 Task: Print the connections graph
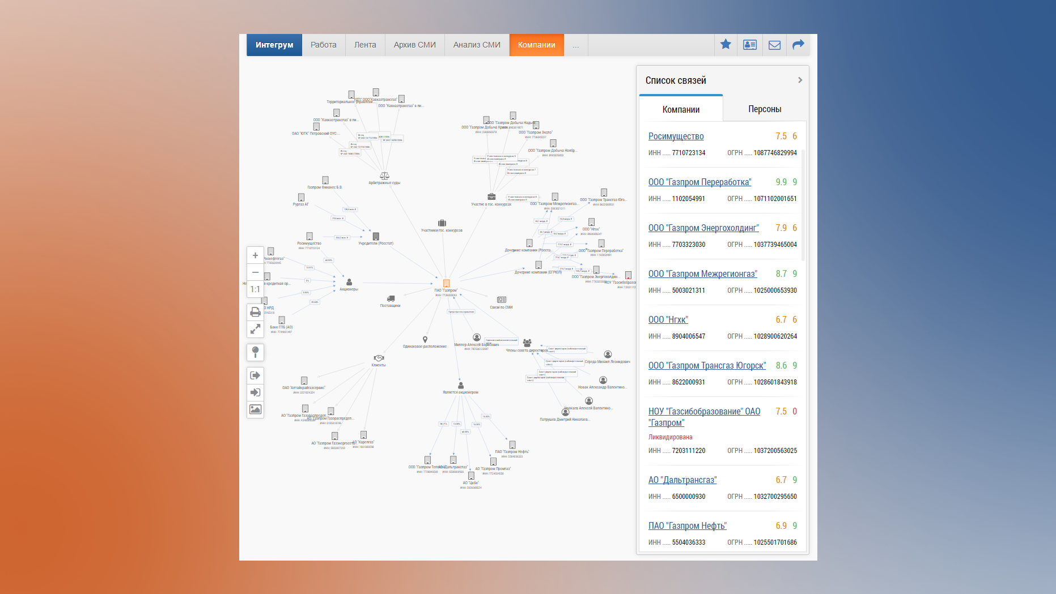(x=255, y=312)
